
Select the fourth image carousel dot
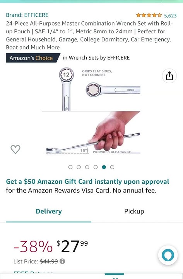96,167
